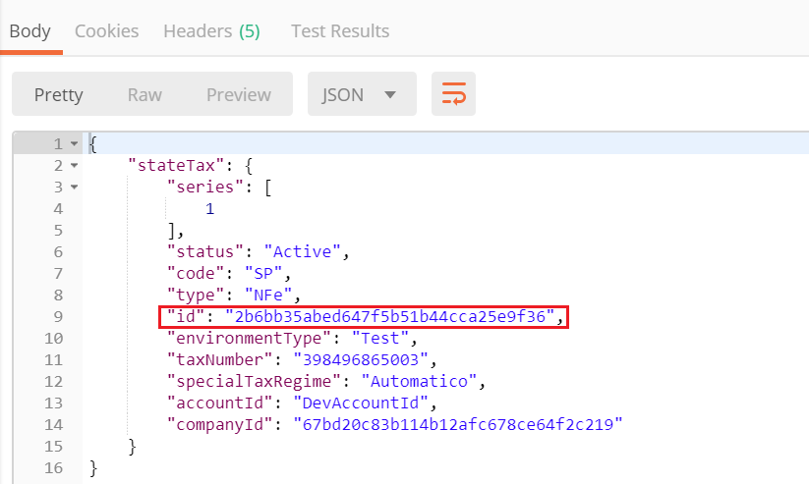Collapse the stateTax object fold arrow
This screenshot has width=809, height=484.
[x=74, y=166]
